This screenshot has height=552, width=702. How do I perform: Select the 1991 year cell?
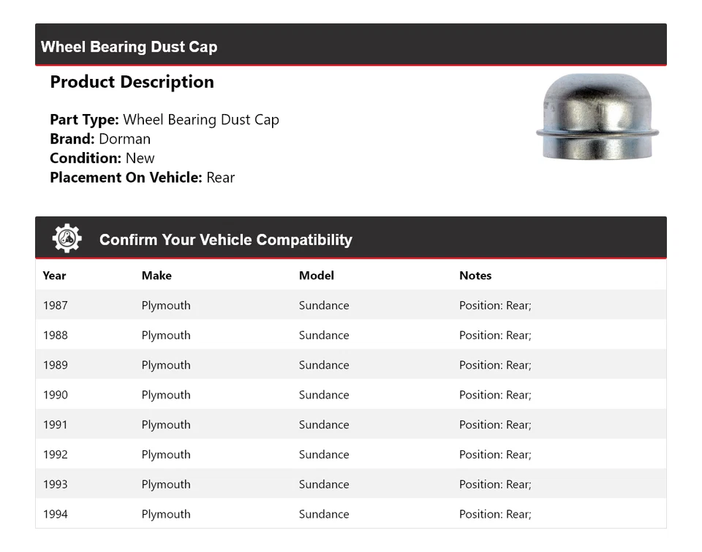[55, 425]
